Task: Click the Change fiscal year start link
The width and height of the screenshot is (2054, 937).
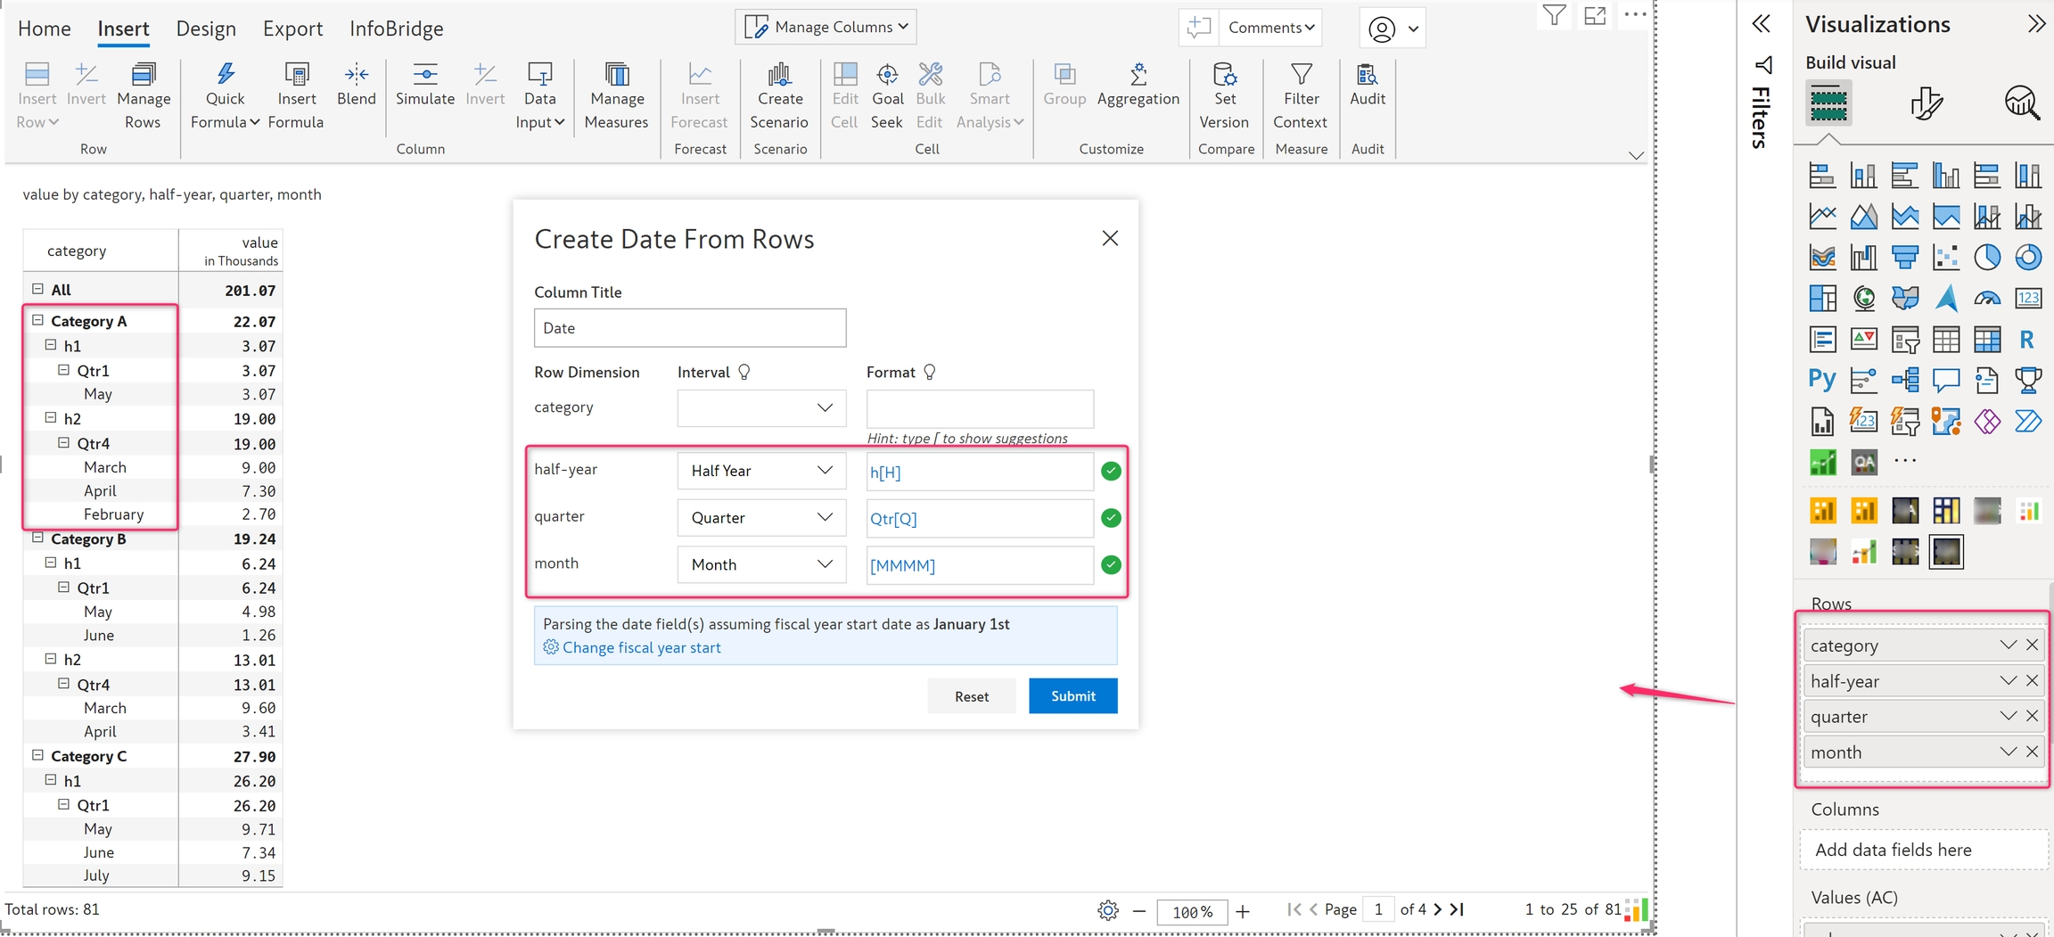Action: (641, 648)
